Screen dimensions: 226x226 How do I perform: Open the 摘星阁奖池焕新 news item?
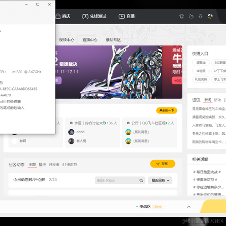click(x=209, y=117)
